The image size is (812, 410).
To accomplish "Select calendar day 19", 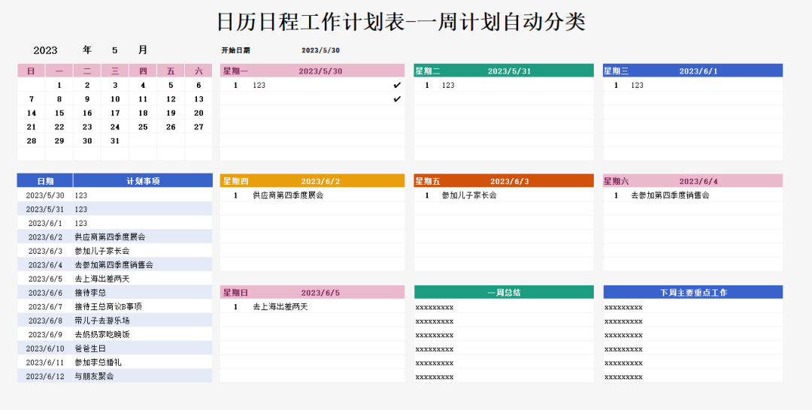I will 171,113.
